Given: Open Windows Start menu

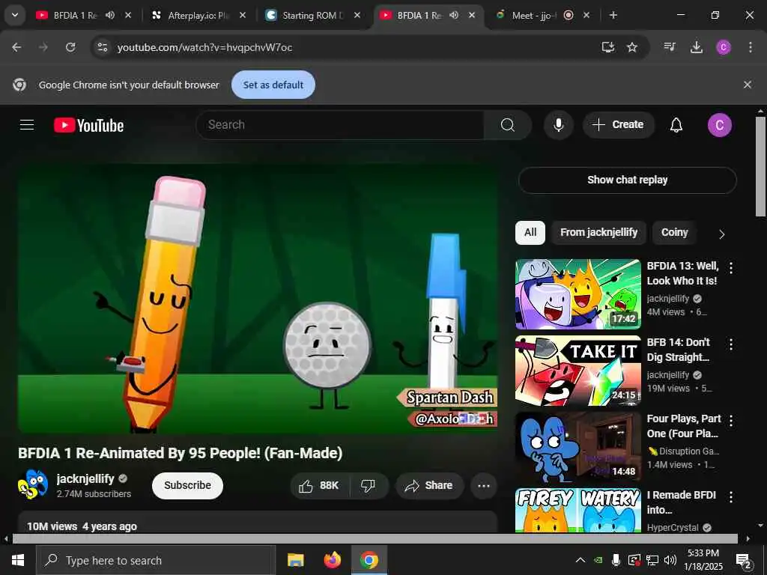Looking at the screenshot, I should click(18, 560).
